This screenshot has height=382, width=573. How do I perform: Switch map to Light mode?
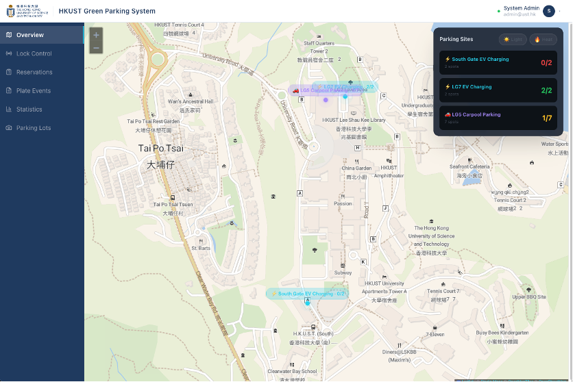pyautogui.click(x=513, y=40)
